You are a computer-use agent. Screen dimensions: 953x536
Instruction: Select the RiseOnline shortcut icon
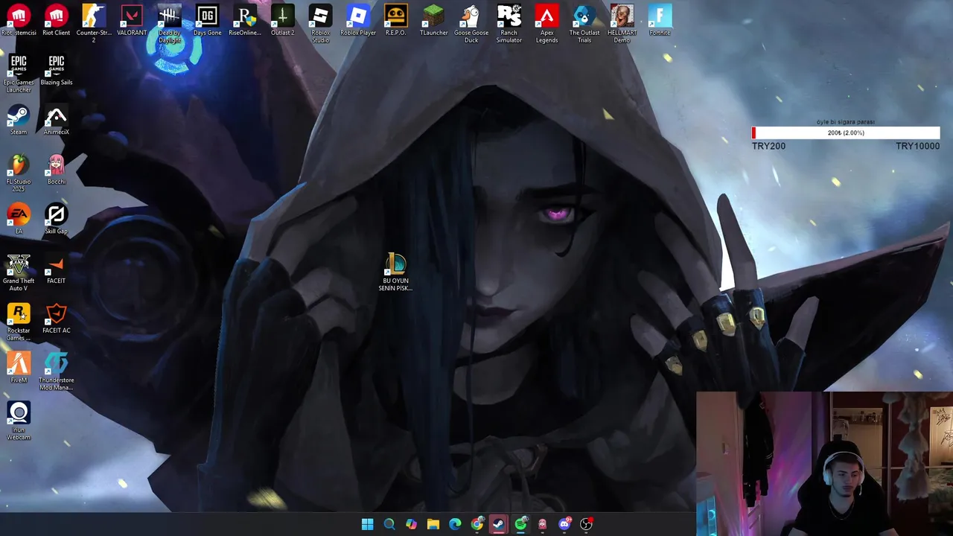[x=245, y=20]
